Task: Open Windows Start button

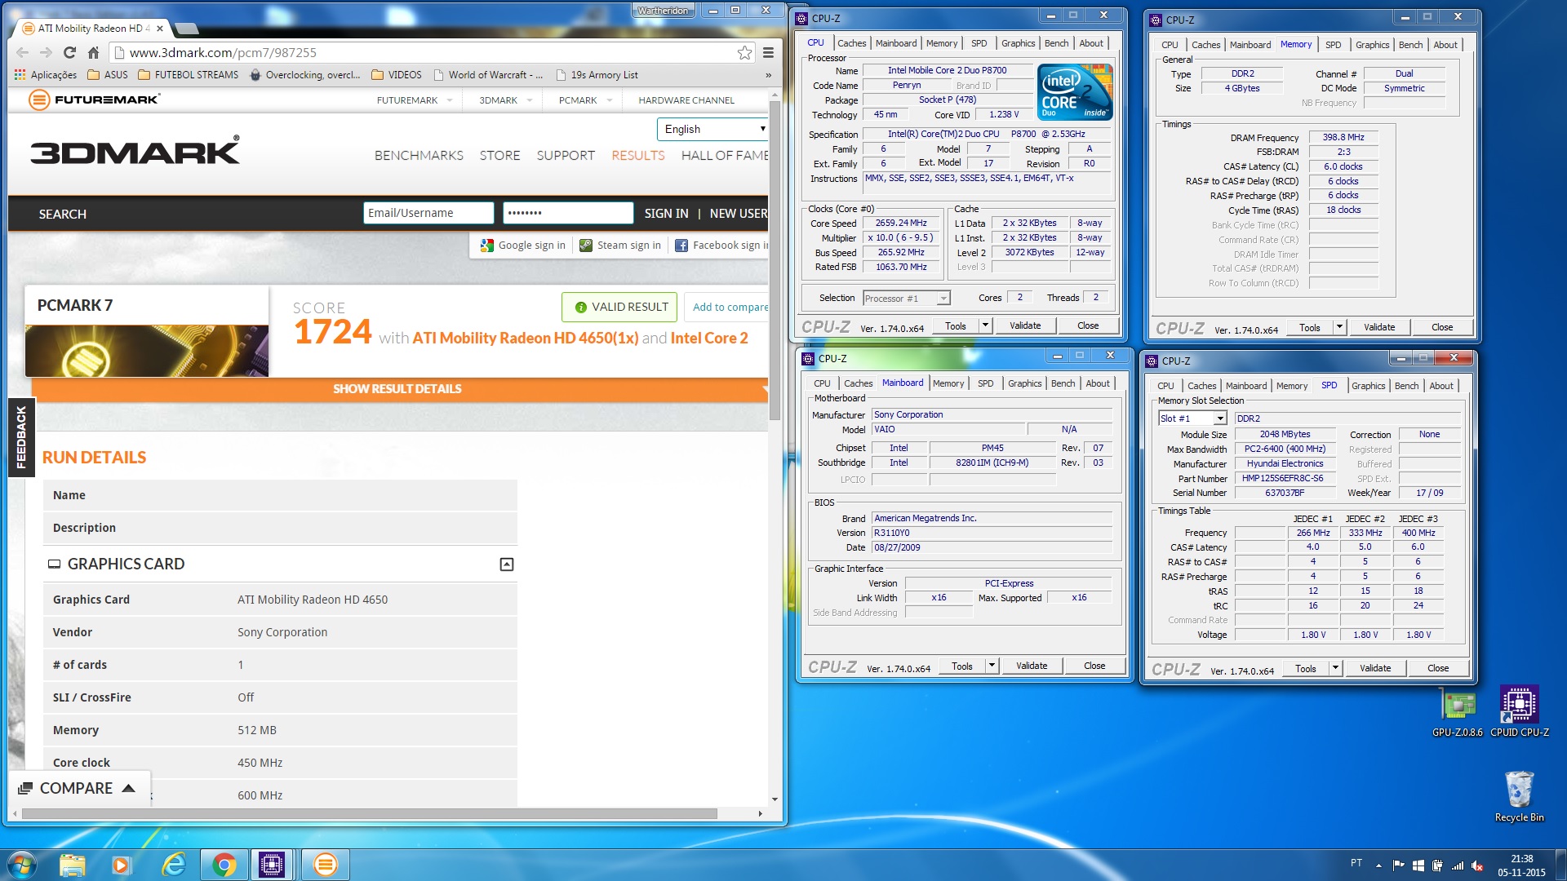Action: pos(22,865)
